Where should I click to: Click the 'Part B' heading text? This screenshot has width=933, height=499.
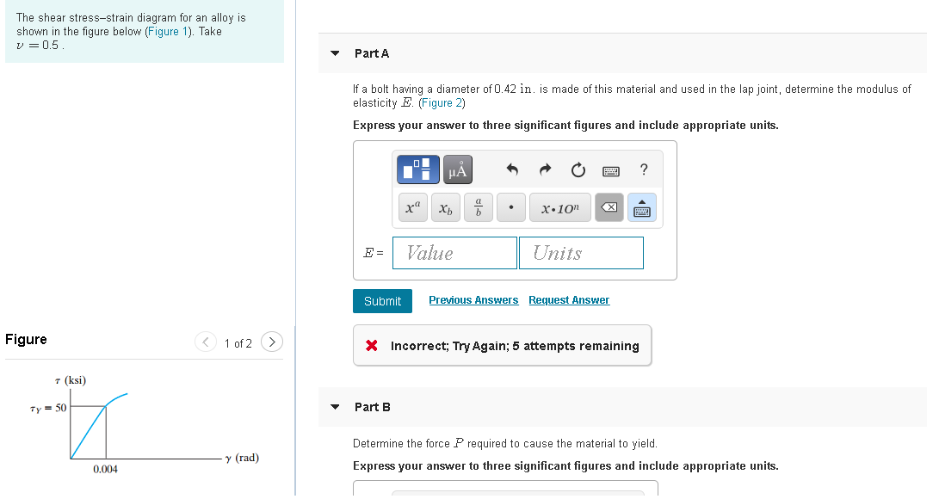pos(373,408)
